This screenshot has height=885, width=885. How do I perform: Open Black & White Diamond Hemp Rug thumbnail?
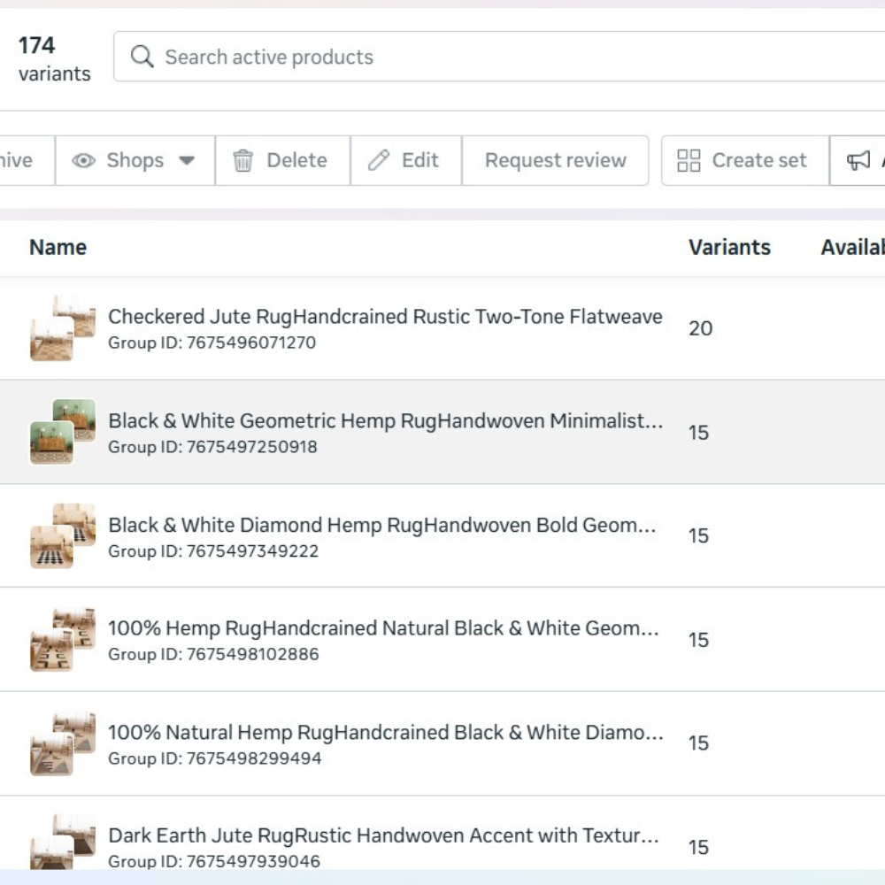[x=62, y=535]
